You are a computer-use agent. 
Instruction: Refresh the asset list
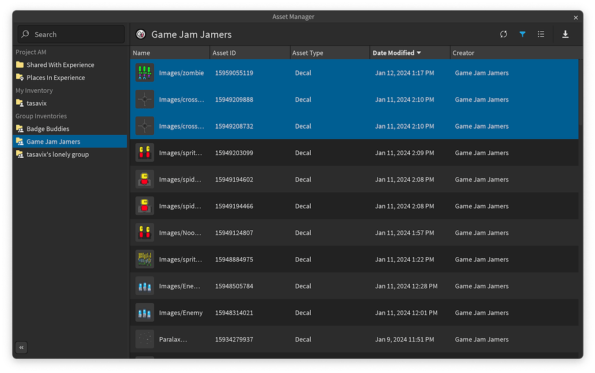click(504, 35)
